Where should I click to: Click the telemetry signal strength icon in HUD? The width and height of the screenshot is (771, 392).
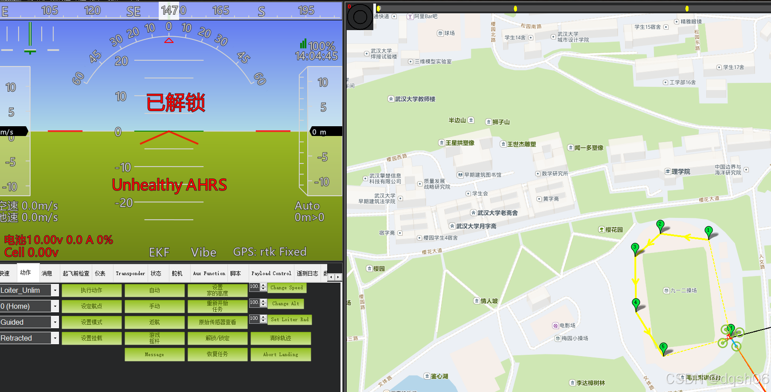coord(303,43)
